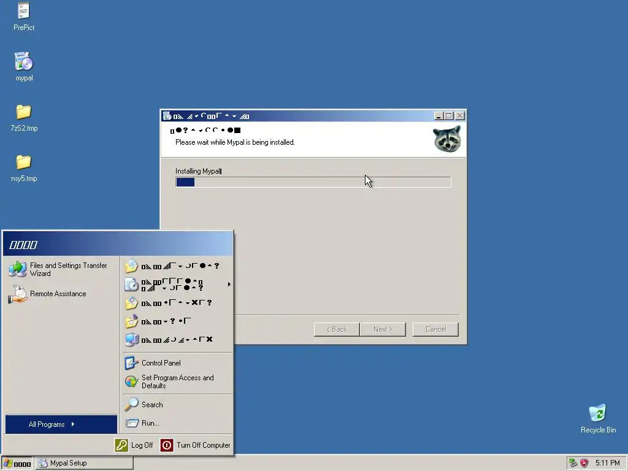Image resolution: width=628 pixels, height=471 pixels.
Task: Click the "Installing Mypal" status text
Action: click(198, 171)
